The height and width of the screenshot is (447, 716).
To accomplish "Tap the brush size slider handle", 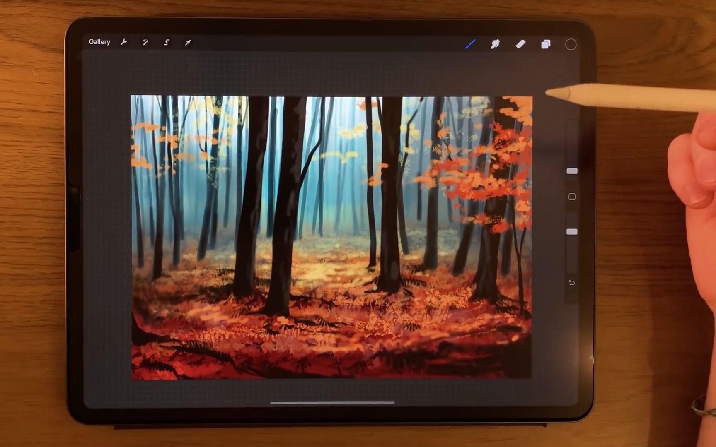I will pyautogui.click(x=572, y=171).
